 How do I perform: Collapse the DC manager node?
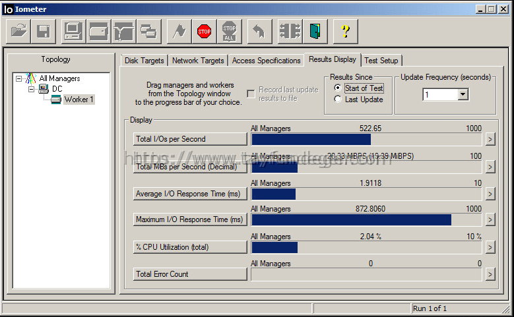(x=31, y=89)
